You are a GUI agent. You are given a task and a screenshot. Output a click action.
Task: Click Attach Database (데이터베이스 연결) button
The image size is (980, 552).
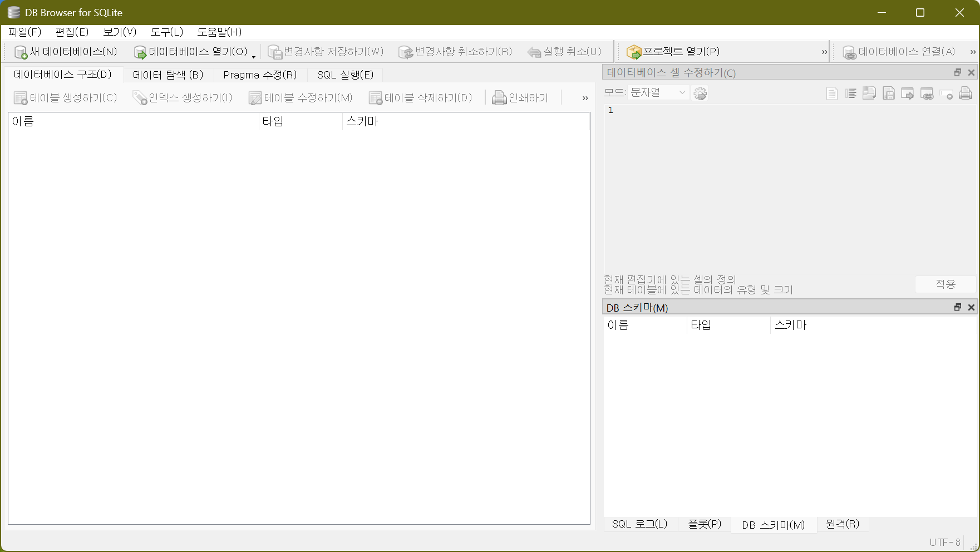899,52
